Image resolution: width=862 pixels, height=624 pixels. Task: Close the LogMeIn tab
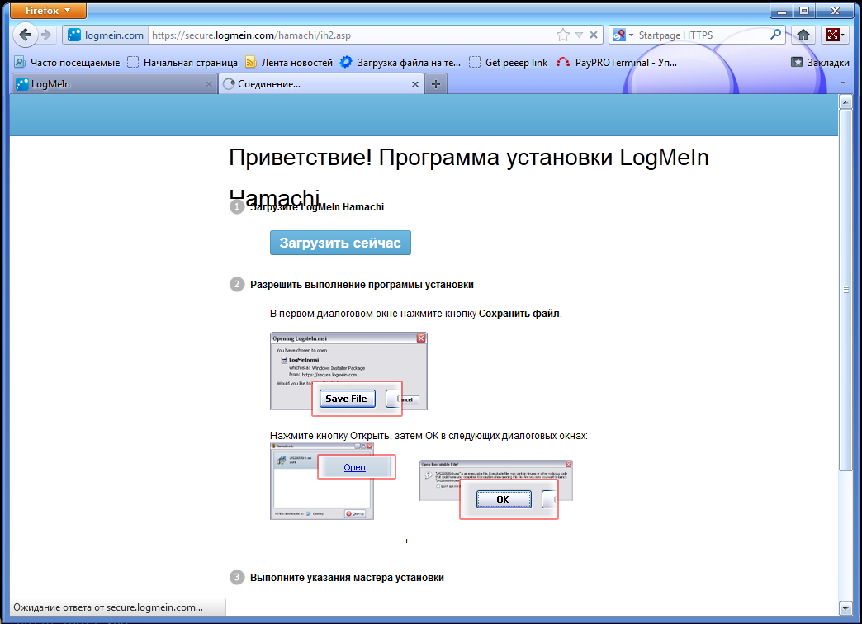[208, 84]
